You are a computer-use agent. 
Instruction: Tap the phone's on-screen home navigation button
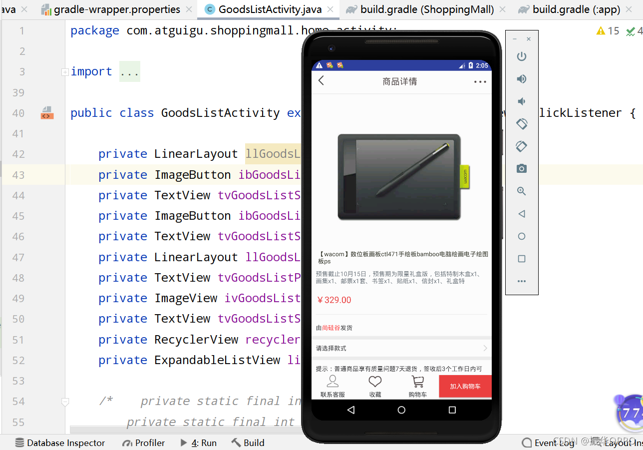401,410
